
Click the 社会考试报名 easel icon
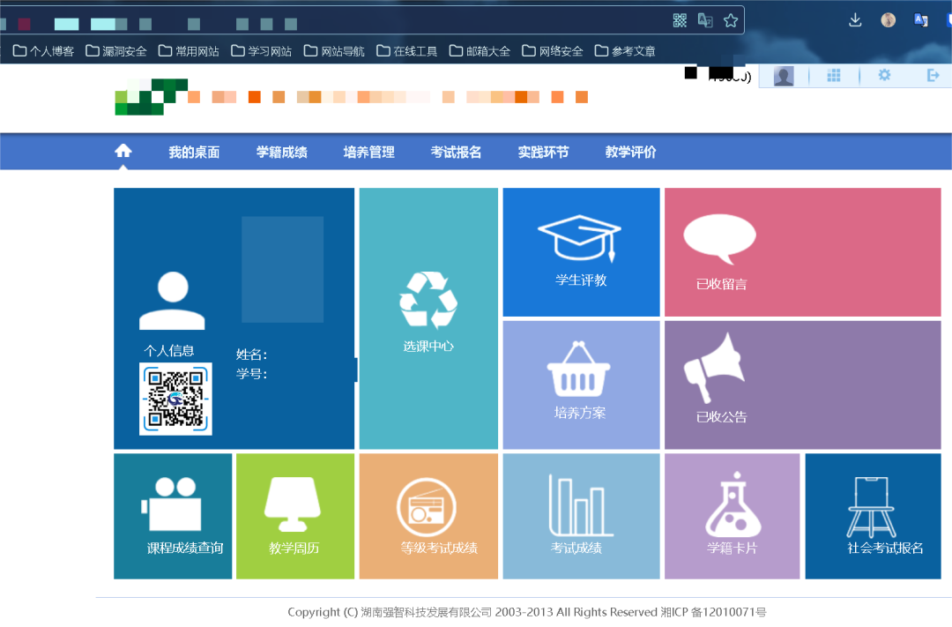[x=872, y=503]
